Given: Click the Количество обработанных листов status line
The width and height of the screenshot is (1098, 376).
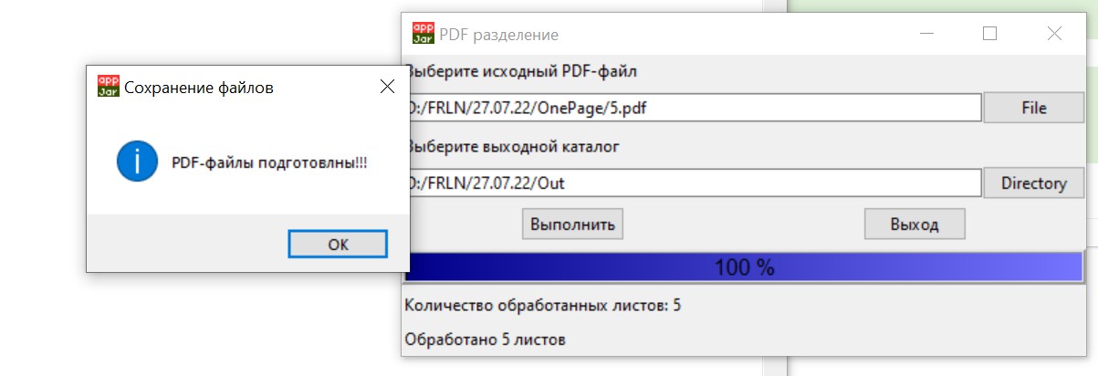Looking at the screenshot, I should pos(542,305).
